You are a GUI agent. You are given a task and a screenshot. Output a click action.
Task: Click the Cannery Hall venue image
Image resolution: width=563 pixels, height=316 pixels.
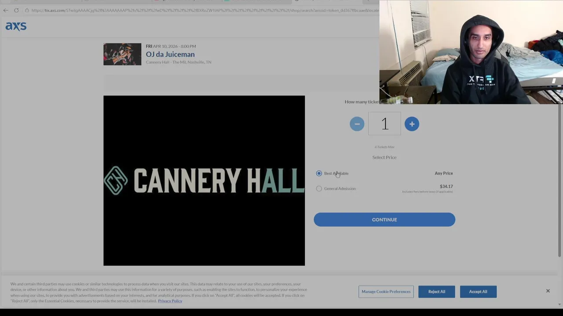click(204, 180)
